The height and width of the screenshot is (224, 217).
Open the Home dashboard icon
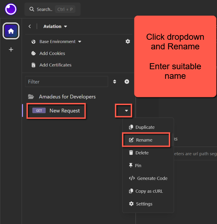11,31
